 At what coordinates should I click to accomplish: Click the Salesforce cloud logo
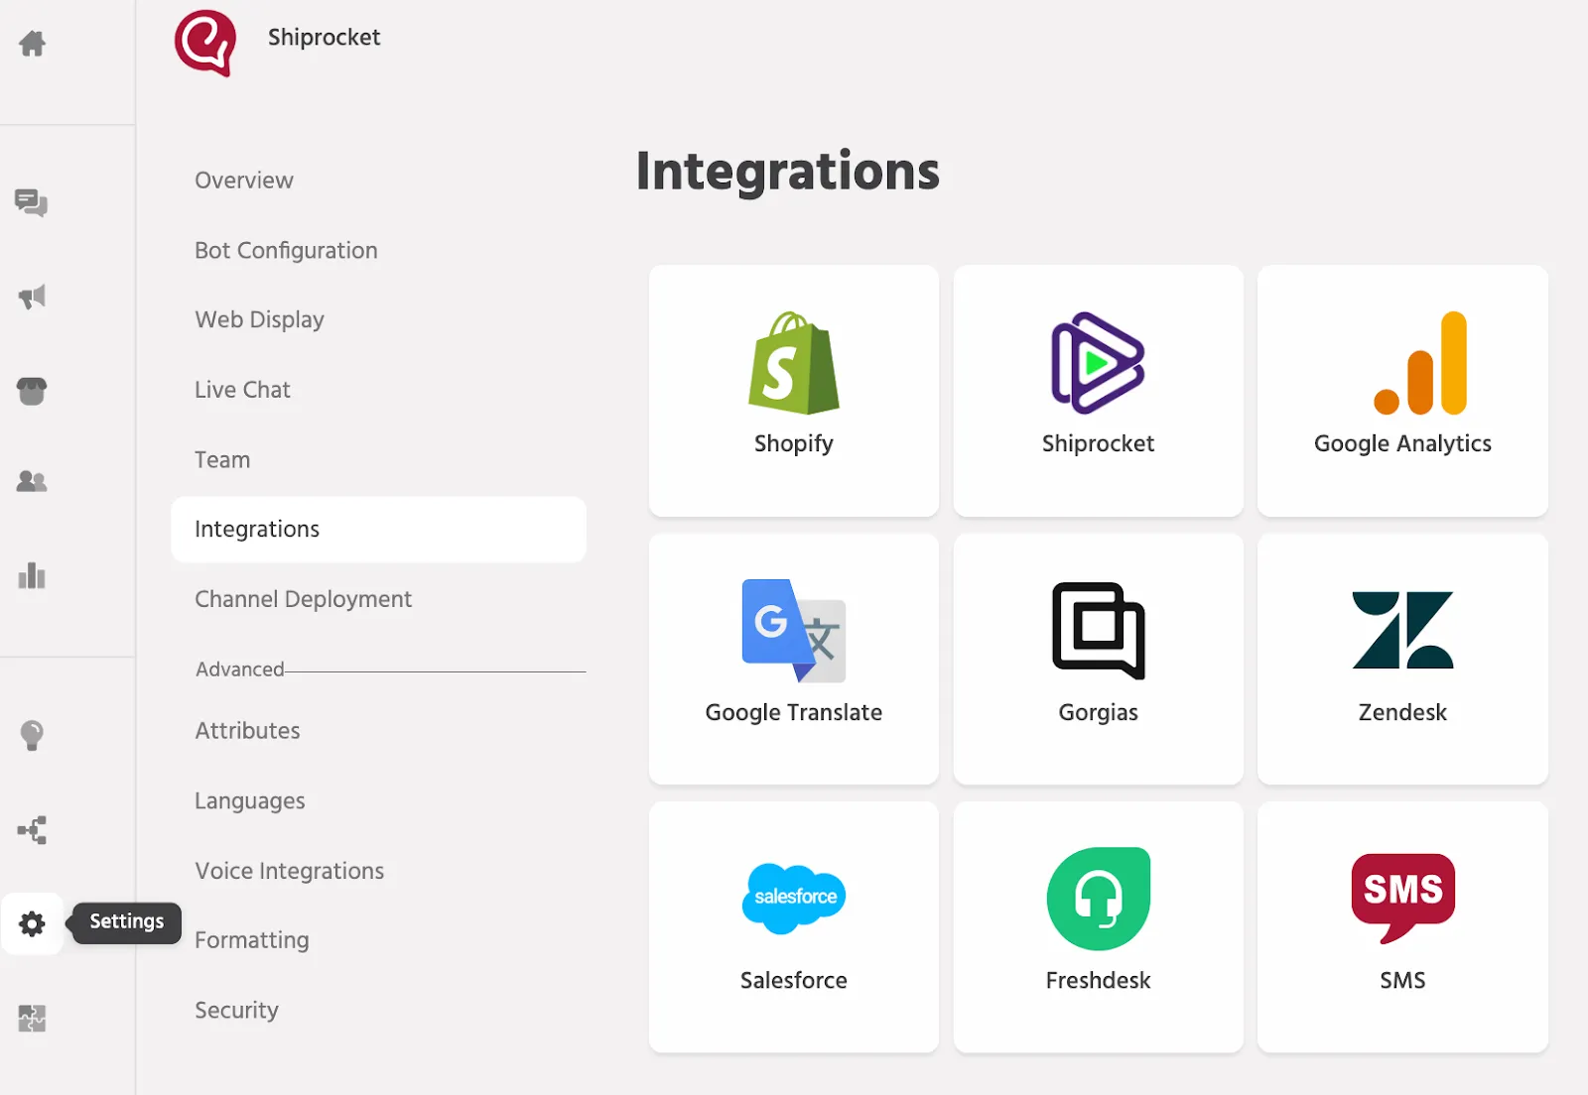click(x=794, y=899)
